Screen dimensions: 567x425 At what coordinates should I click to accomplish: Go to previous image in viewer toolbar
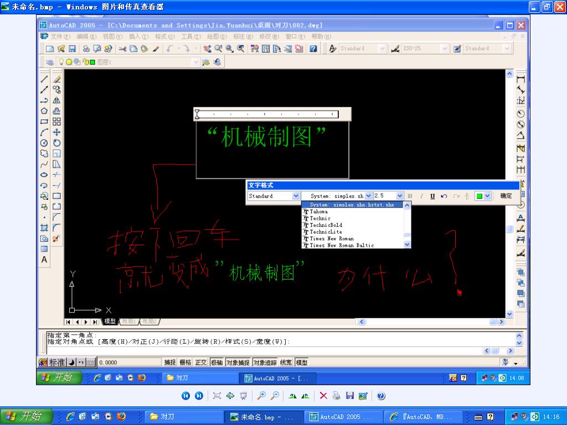pyautogui.click(x=185, y=396)
